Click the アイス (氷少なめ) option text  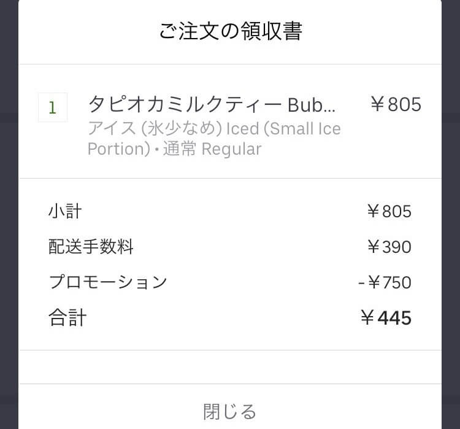click(x=155, y=128)
